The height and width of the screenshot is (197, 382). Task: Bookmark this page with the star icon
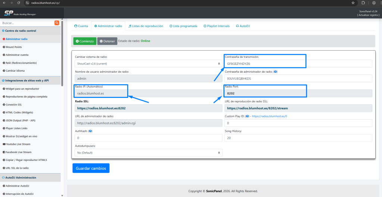(x=353, y=3)
